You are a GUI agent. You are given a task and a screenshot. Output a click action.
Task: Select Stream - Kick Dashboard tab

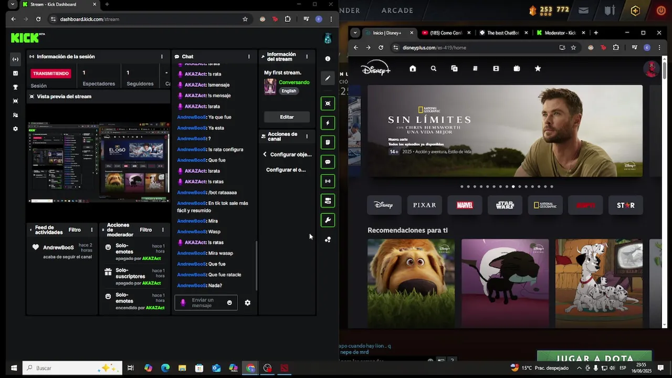(59, 4)
